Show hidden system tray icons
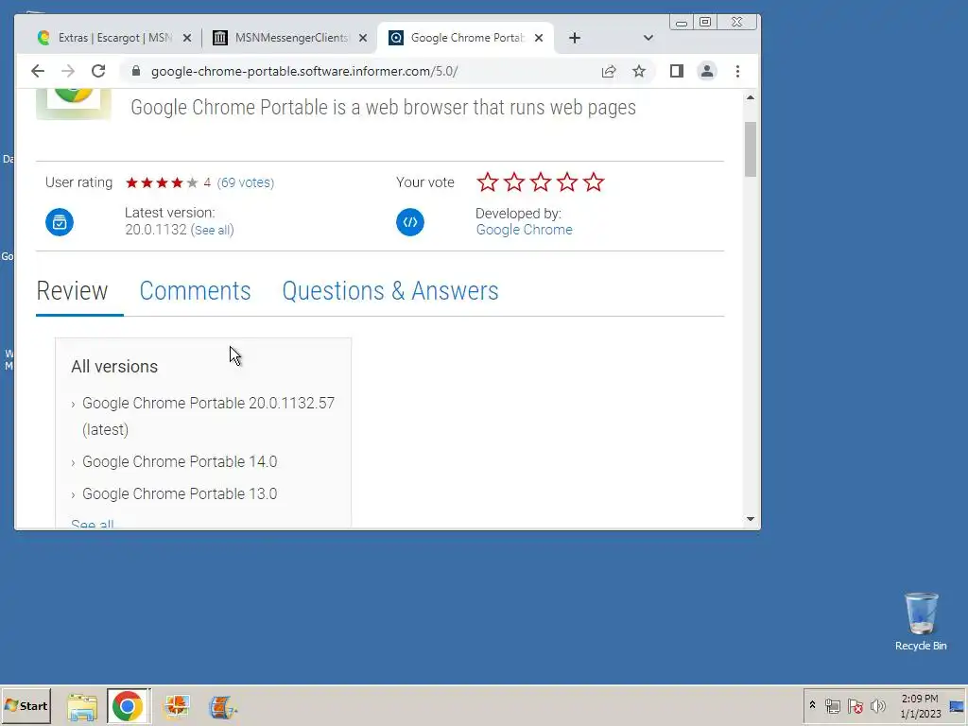The height and width of the screenshot is (726, 968). point(812,705)
